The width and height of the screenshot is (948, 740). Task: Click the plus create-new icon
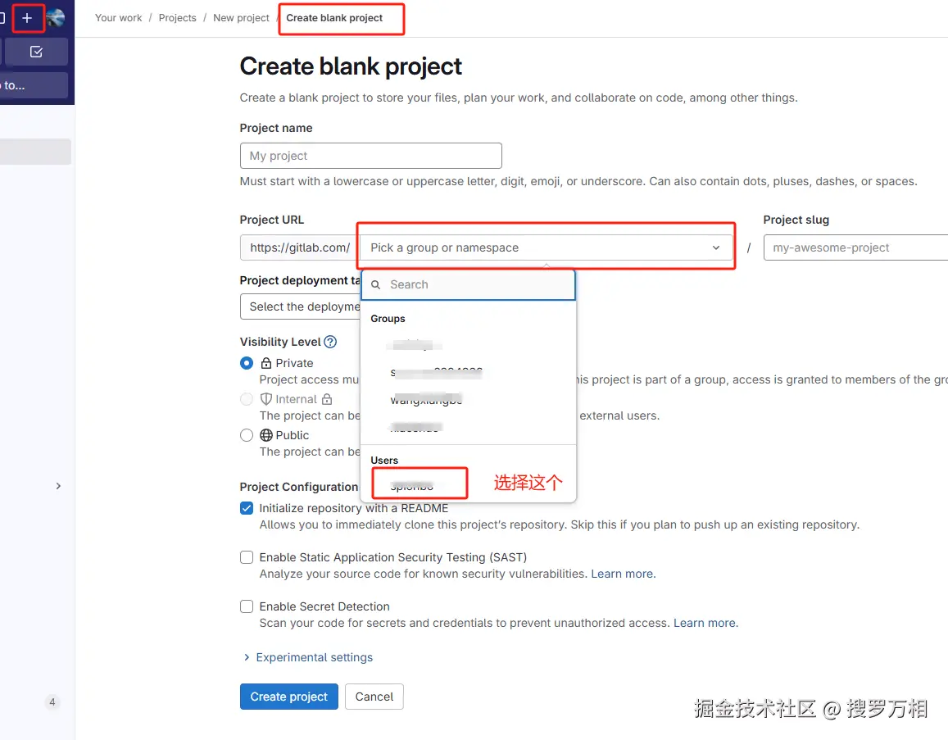point(26,18)
